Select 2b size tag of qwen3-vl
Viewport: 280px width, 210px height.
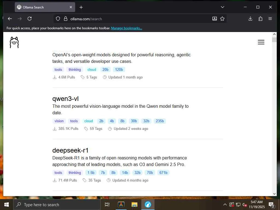101,121
